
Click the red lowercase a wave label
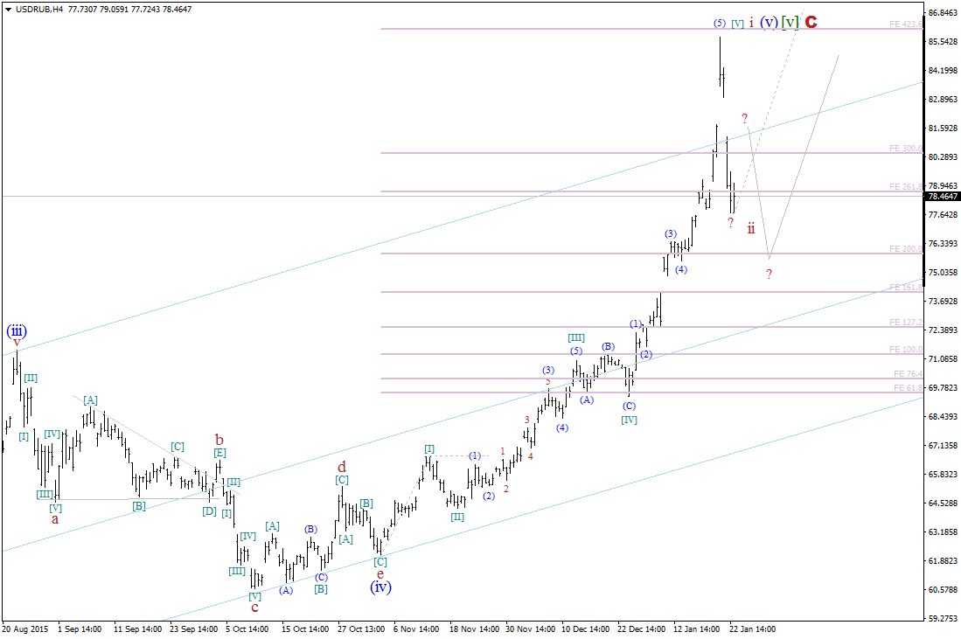click(55, 519)
